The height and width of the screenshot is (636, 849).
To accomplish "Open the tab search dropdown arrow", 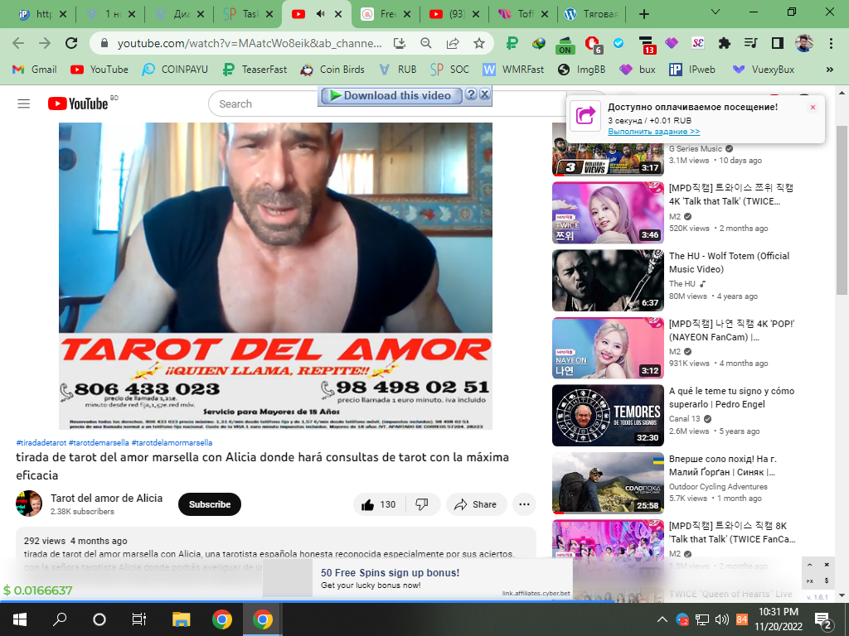I will click(716, 12).
